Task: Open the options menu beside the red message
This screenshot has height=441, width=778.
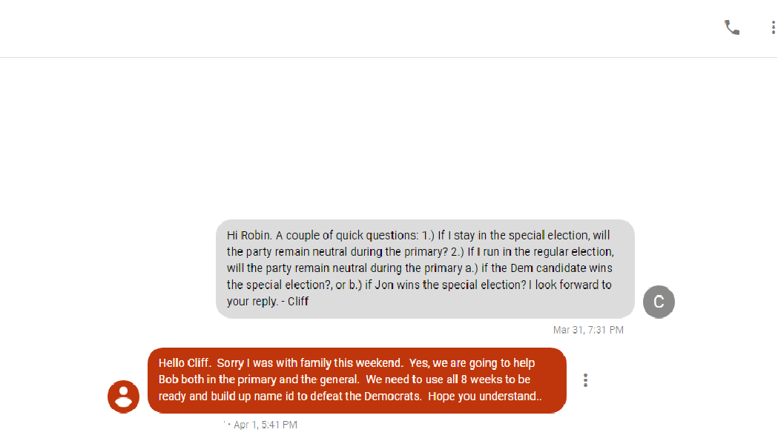Action: [586, 380]
